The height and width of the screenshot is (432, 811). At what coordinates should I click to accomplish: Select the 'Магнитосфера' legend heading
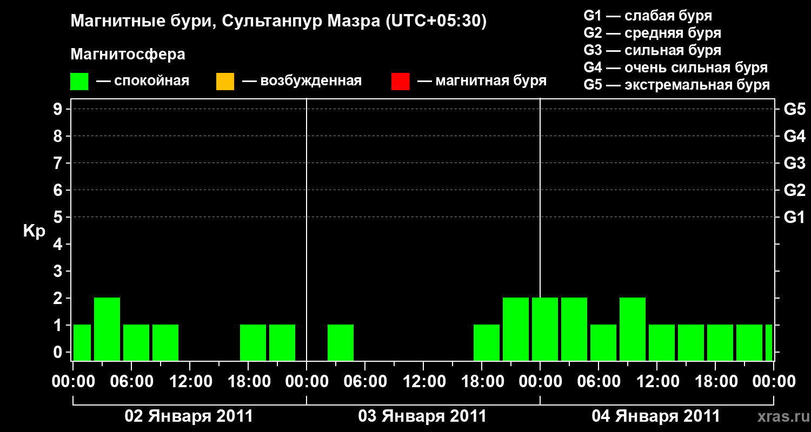[128, 55]
